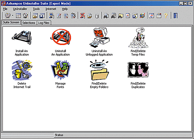Open Find/Delete Empty Folders
The width and height of the screenshot is (194, 139).
(x=99, y=74)
